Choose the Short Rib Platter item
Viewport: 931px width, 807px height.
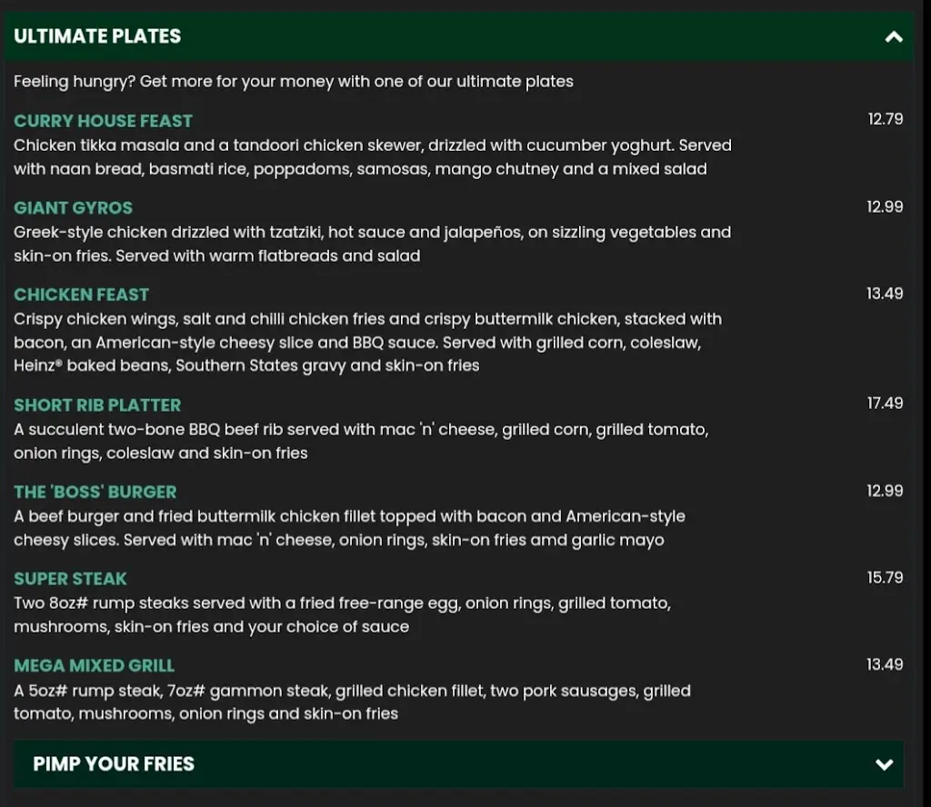tap(97, 405)
